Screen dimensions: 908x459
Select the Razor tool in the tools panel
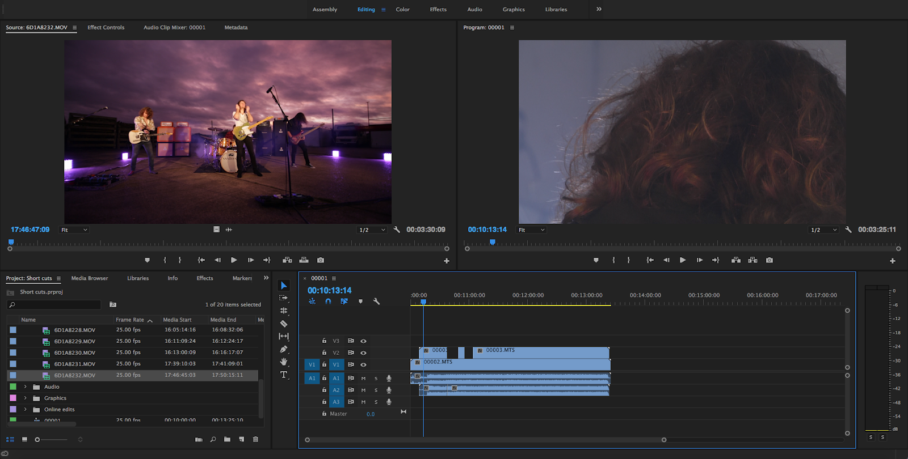[x=284, y=324]
